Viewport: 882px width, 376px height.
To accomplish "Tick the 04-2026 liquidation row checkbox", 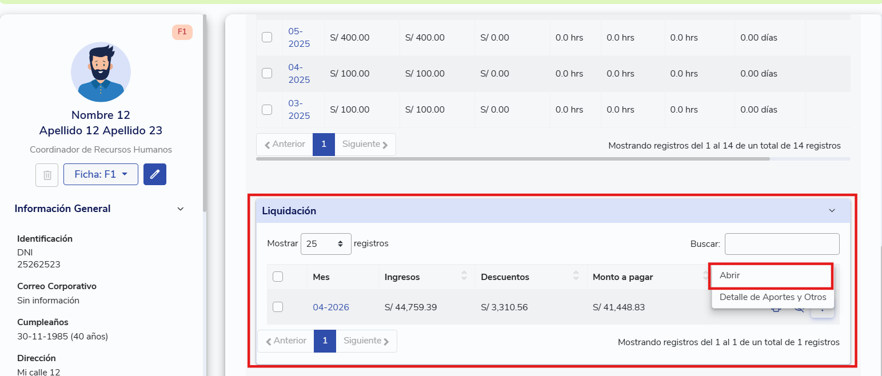I will click(x=278, y=307).
